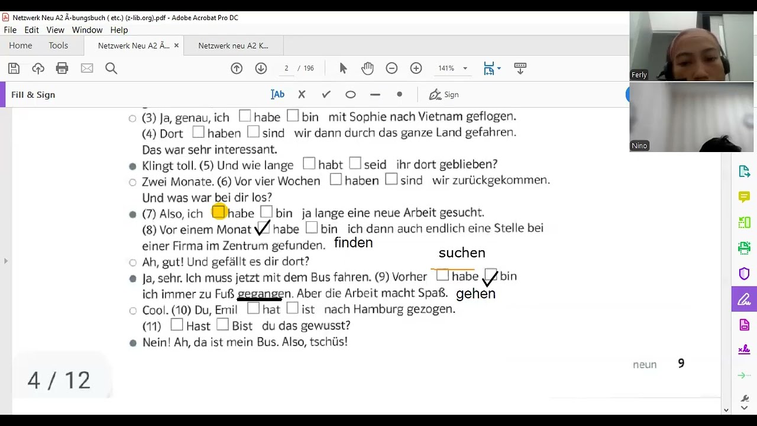
Task: Check 'seid' box in sentence 5
Action: (355, 163)
